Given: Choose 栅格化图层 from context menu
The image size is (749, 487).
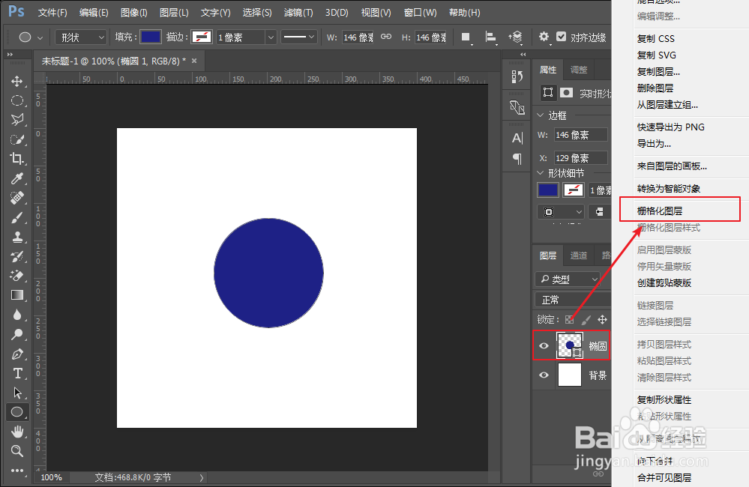Looking at the screenshot, I should tap(660, 211).
